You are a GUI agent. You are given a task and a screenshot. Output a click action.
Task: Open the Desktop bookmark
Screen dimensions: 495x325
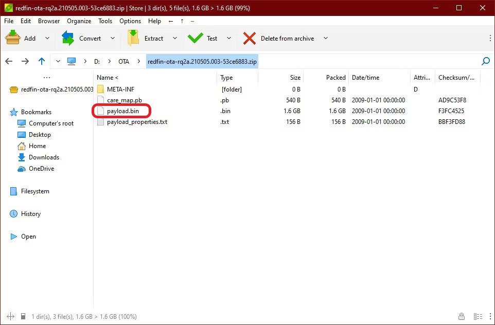(34, 135)
